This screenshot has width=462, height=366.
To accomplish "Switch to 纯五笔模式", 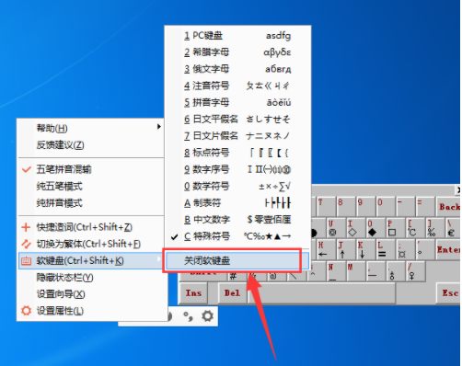I will (91, 186).
